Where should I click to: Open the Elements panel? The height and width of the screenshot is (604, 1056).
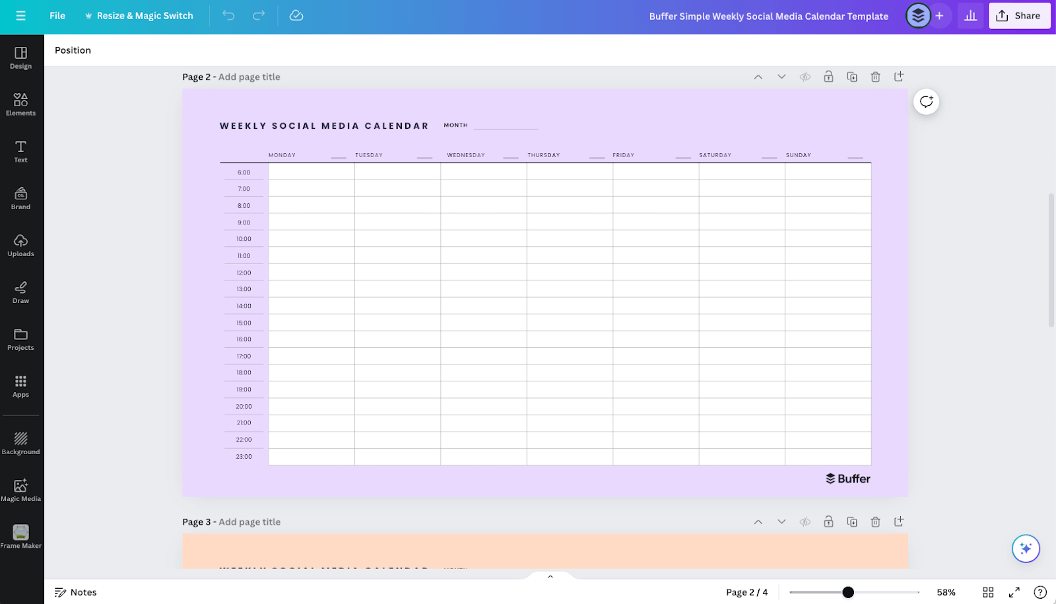(20, 104)
